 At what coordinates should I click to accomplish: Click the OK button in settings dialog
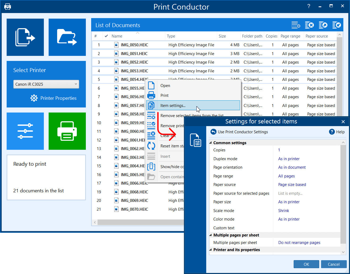[306, 264]
